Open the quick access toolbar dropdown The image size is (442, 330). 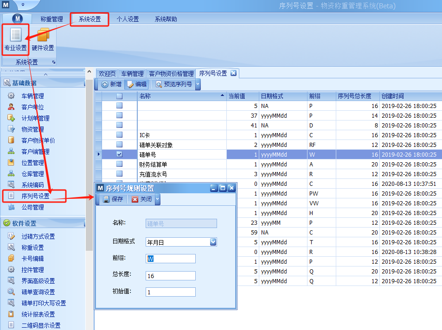pyautogui.click(x=23, y=5)
